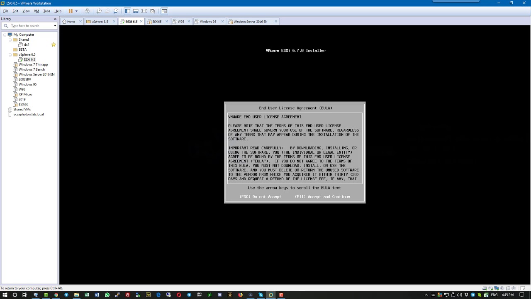Image resolution: width=531 pixels, height=299 pixels.
Task: Click the revert to snapshot toolbar icon
Action: point(107,11)
